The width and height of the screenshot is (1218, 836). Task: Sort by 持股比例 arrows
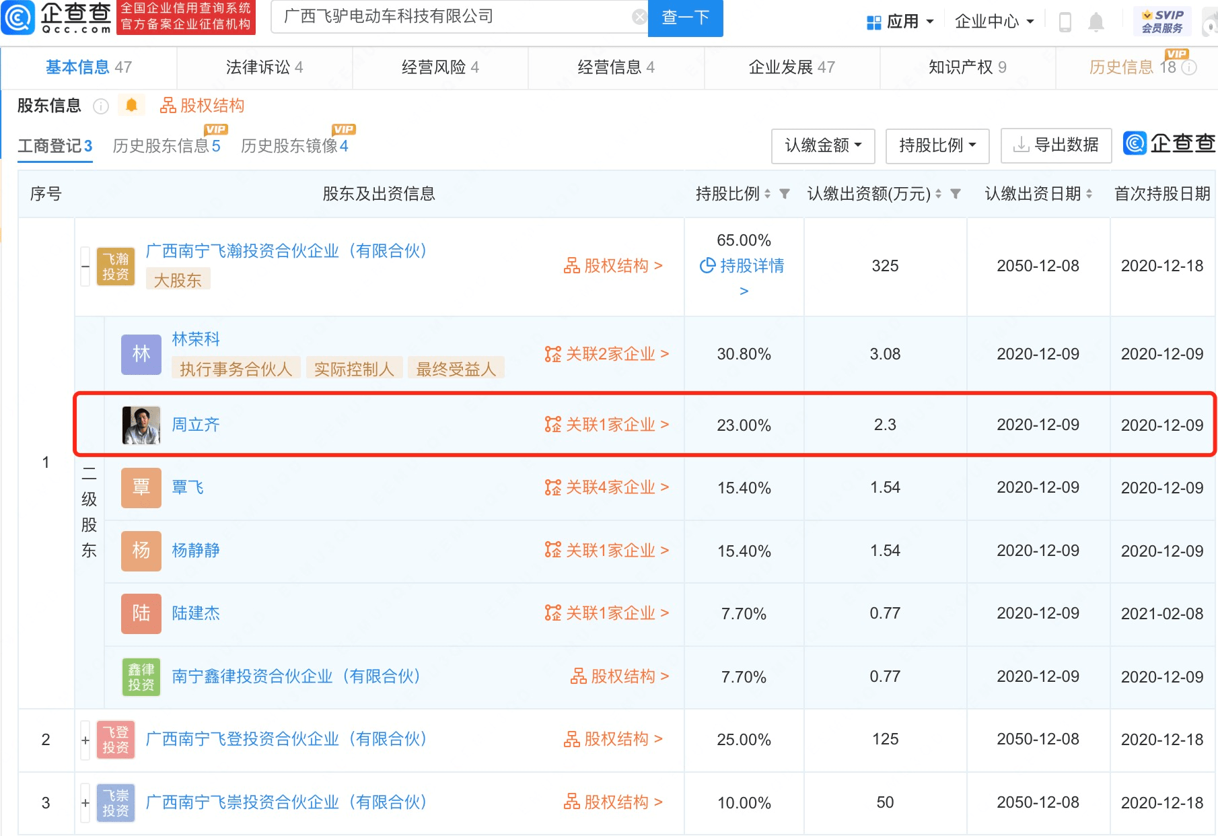point(768,194)
